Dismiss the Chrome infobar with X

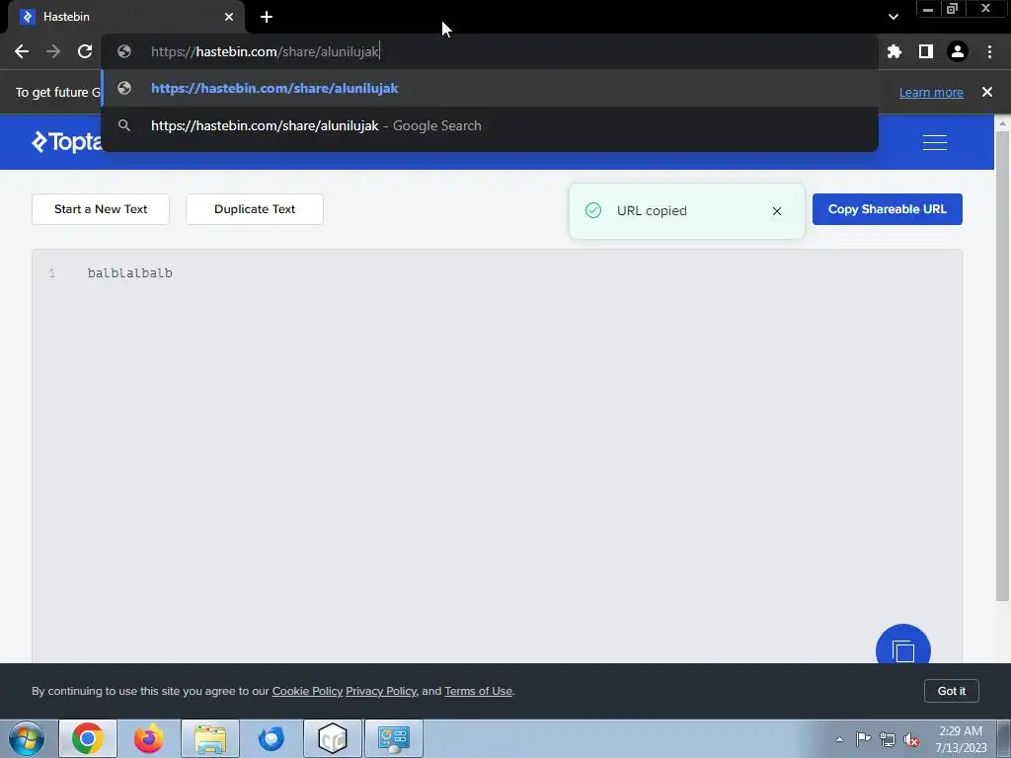pyautogui.click(x=986, y=92)
